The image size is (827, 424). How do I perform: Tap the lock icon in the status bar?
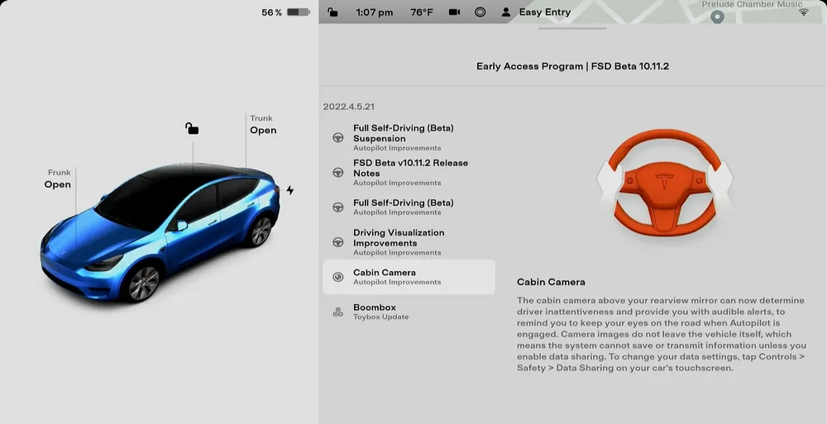[332, 12]
